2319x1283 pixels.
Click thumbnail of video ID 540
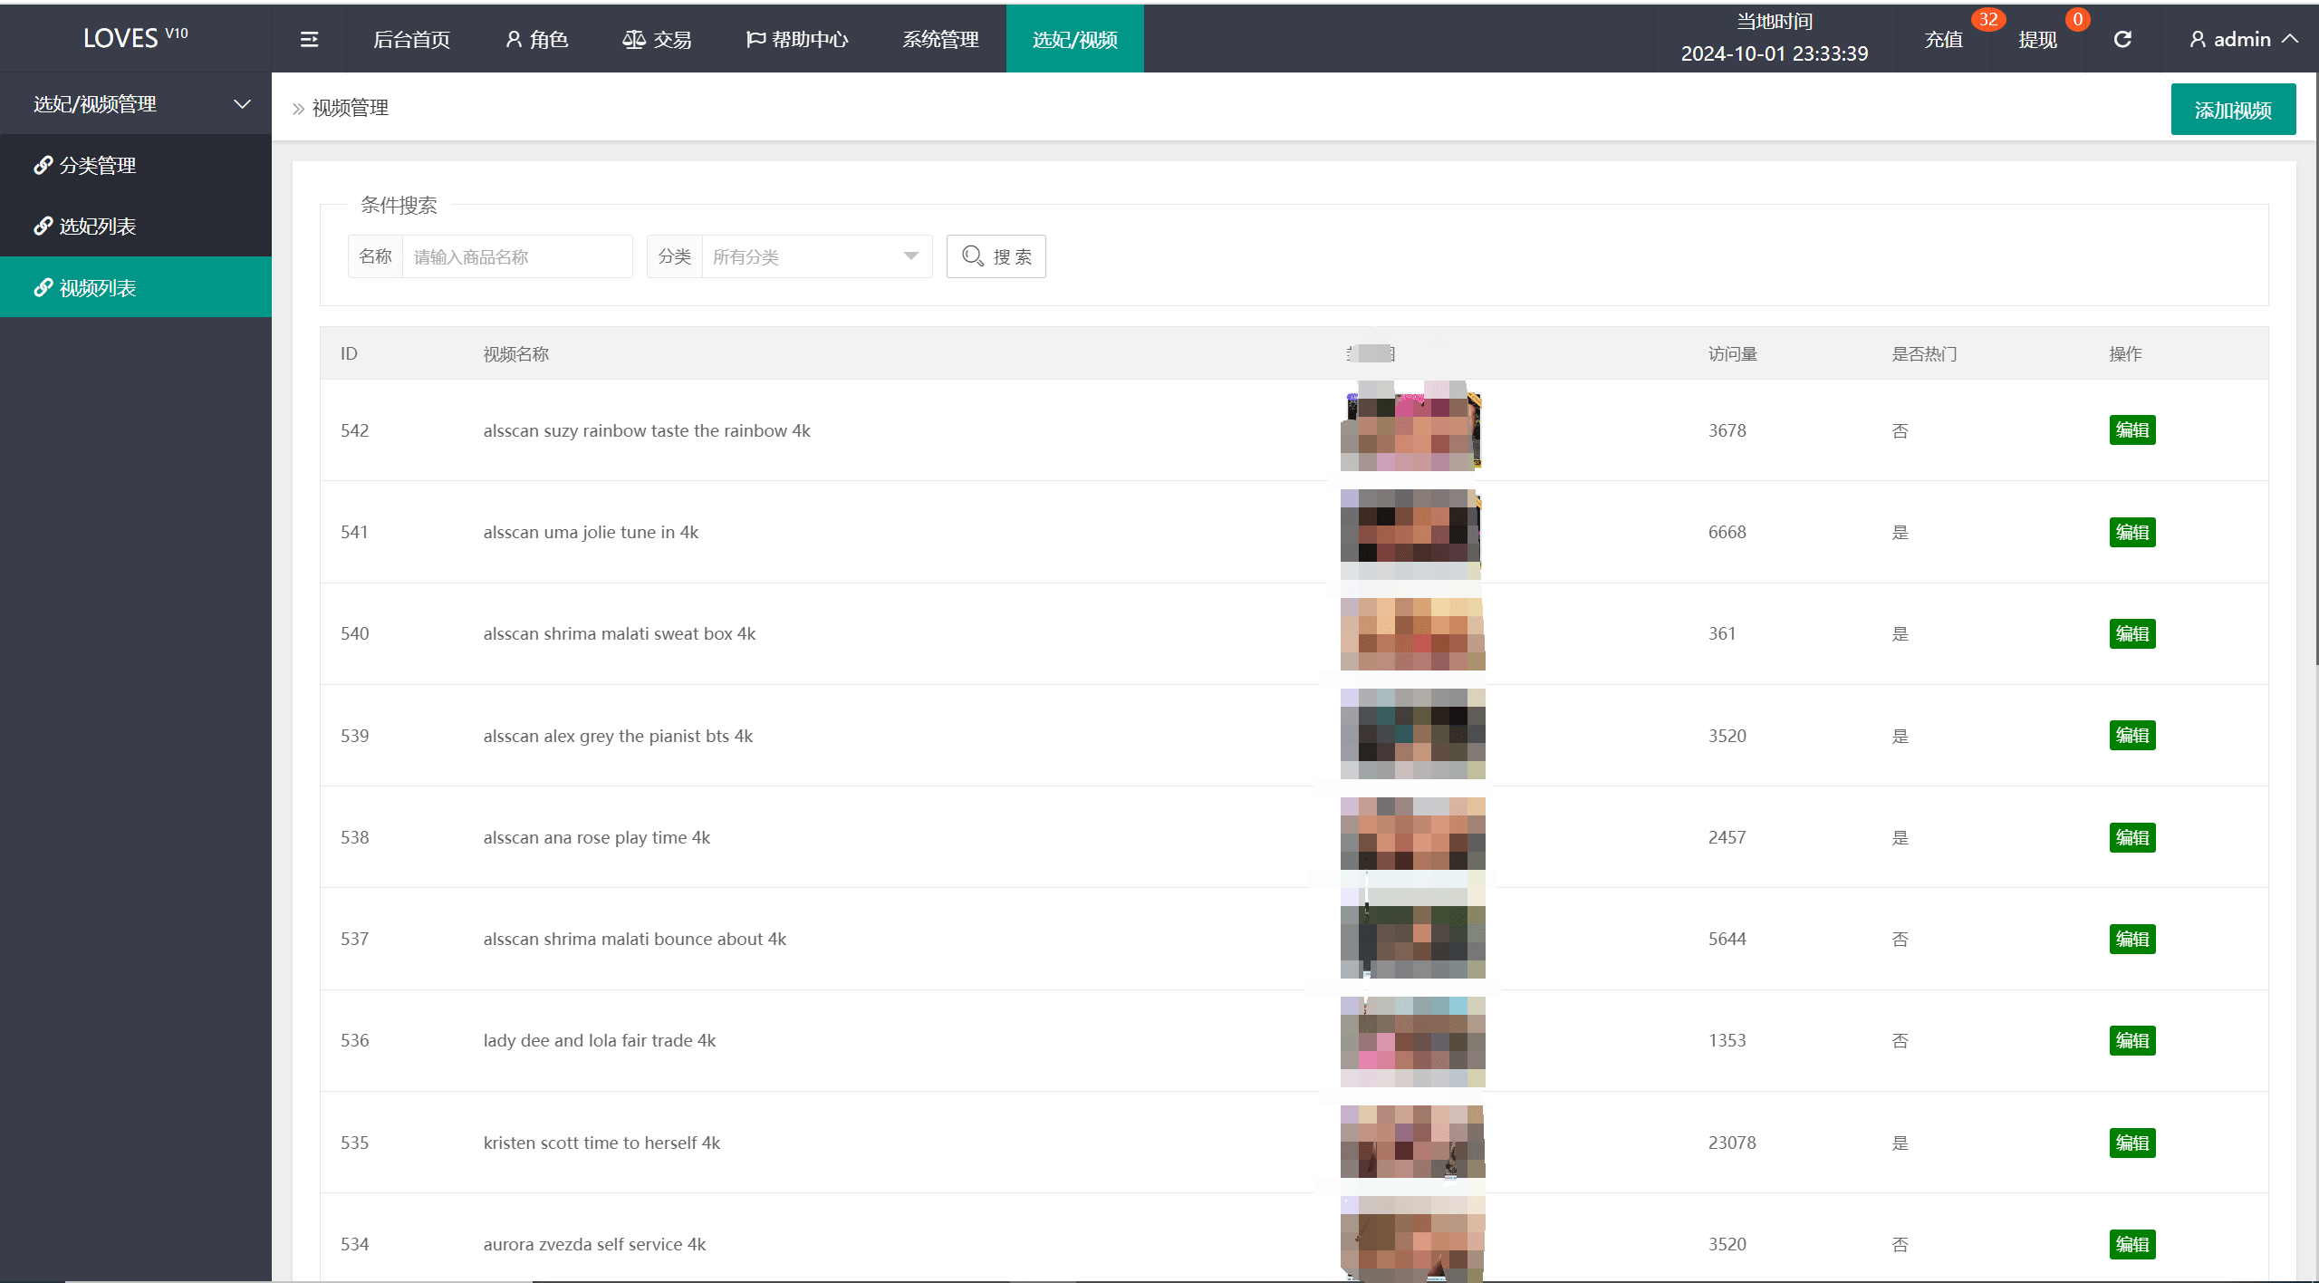[x=1412, y=633]
